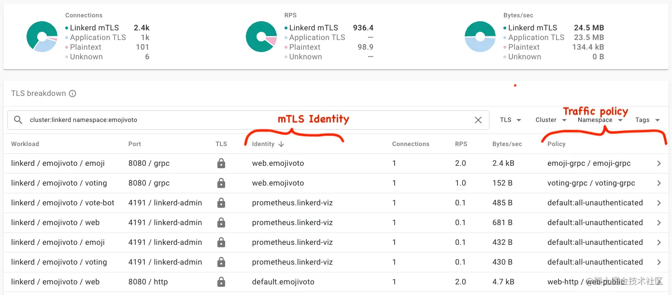Sort by the Bytes/sec column header
The height and width of the screenshot is (295, 672).
pyautogui.click(x=507, y=144)
